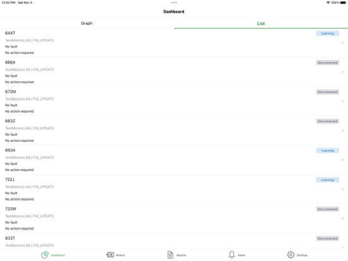
Task: Open the Alerts bell icon
Action: [x=232, y=255]
